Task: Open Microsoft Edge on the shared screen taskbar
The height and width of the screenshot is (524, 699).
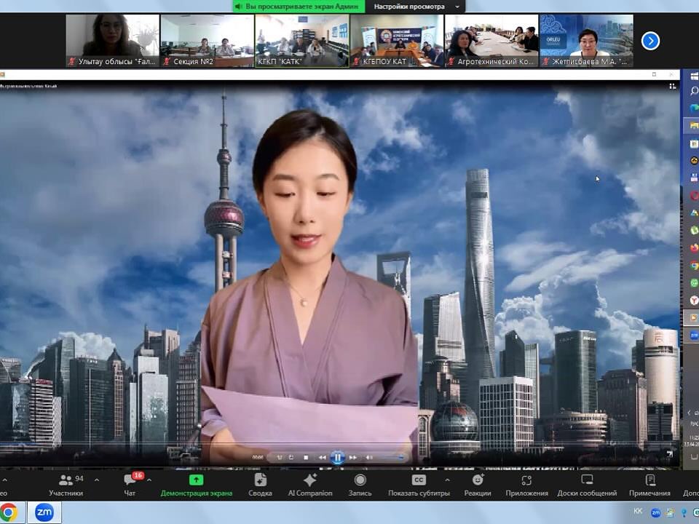Action: [x=694, y=108]
